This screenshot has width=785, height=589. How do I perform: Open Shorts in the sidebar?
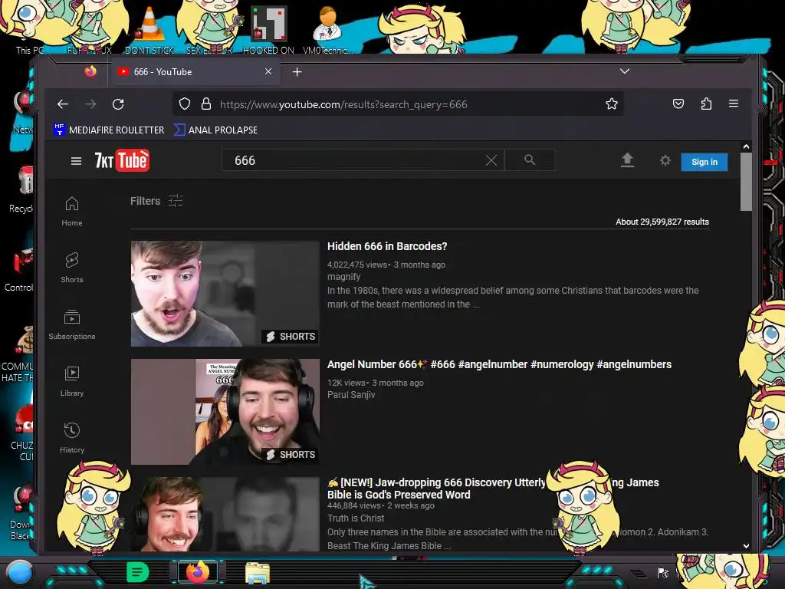[71, 268]
